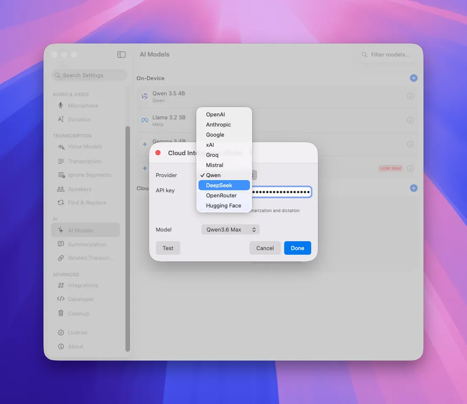
Task: Pick Google in the provider menu
Action: [224, 135]
